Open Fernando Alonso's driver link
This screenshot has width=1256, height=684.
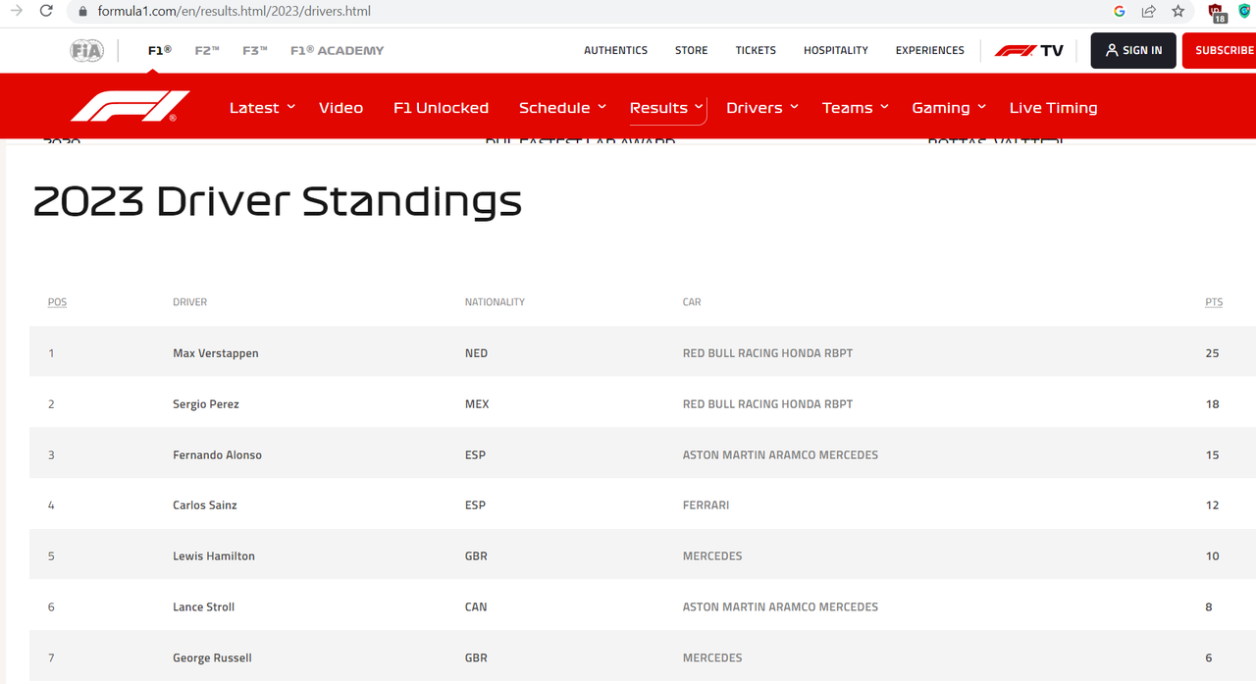[217, 455]
